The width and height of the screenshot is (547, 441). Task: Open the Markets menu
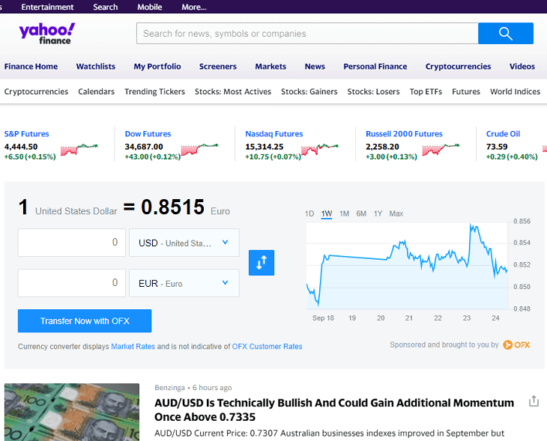coord(271,66)
